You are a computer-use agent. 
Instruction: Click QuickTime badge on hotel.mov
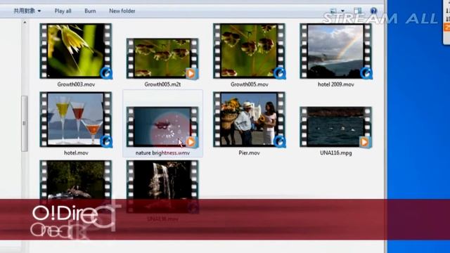(x=106, y=141)
